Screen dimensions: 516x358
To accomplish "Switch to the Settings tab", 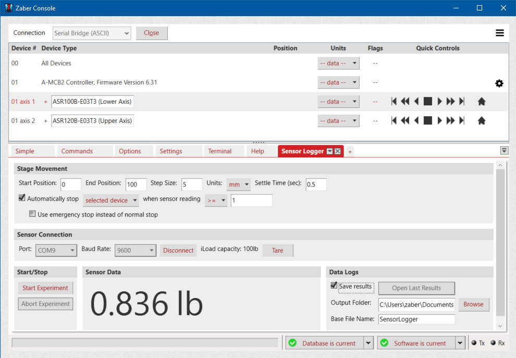I will 179,151.
